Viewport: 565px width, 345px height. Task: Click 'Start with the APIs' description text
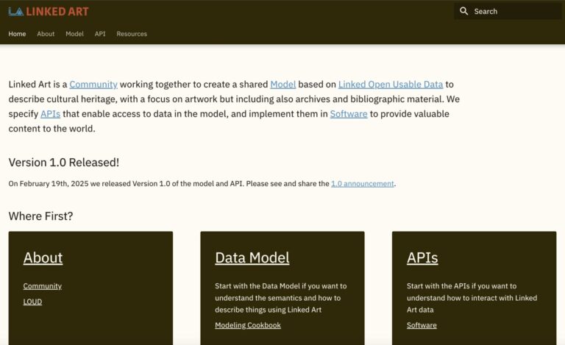coord(472,298)
